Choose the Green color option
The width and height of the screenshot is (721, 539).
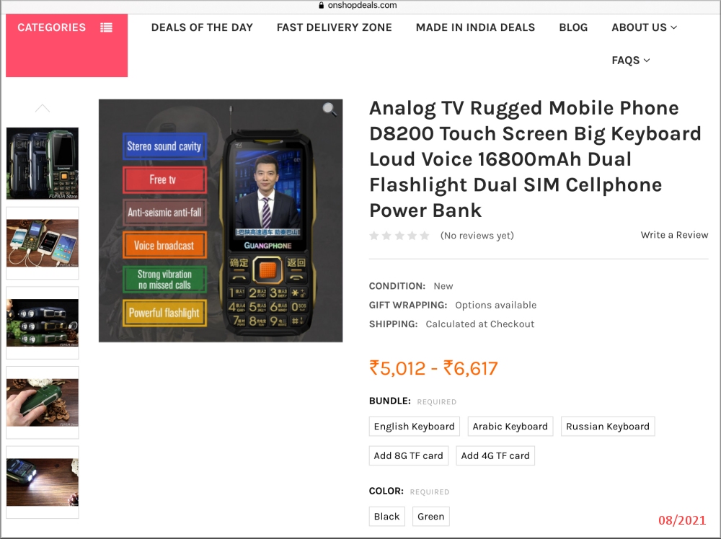(x=431, y=517)
